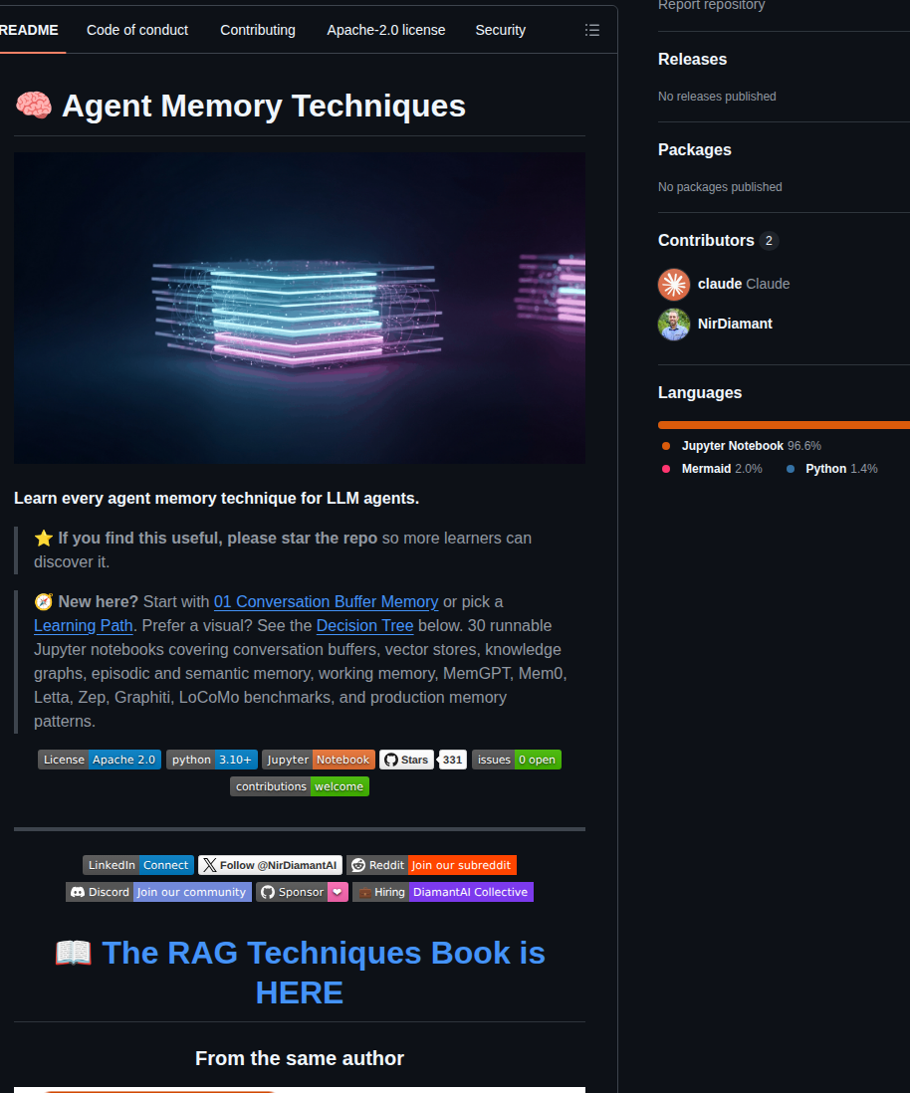Click the Report repository link

point(711,5)
